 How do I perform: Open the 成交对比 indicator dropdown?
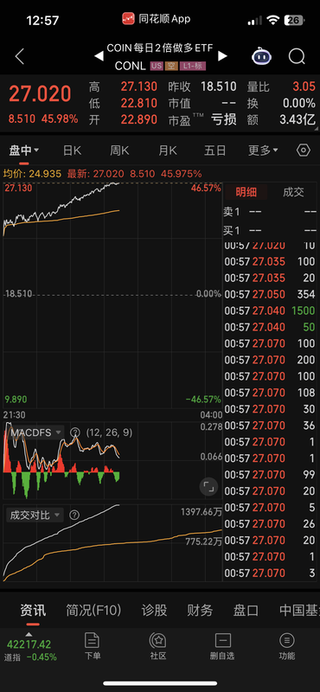35,515
